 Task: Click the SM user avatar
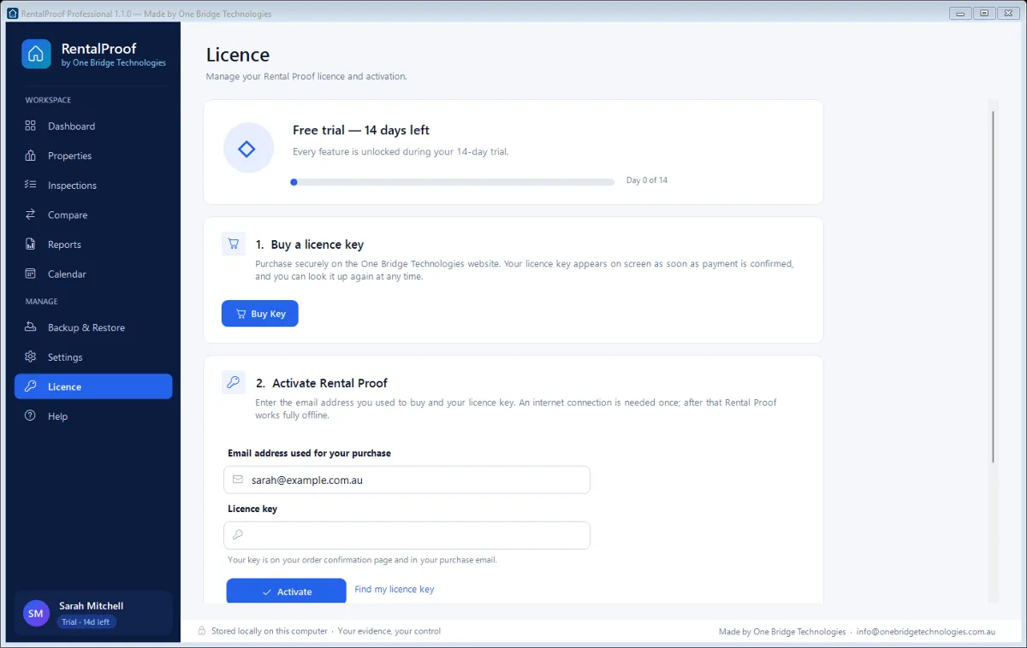pos(36,613)
